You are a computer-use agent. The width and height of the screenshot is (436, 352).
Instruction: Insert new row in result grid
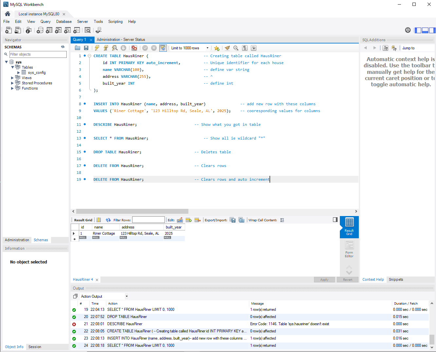(x=189, y=220)
